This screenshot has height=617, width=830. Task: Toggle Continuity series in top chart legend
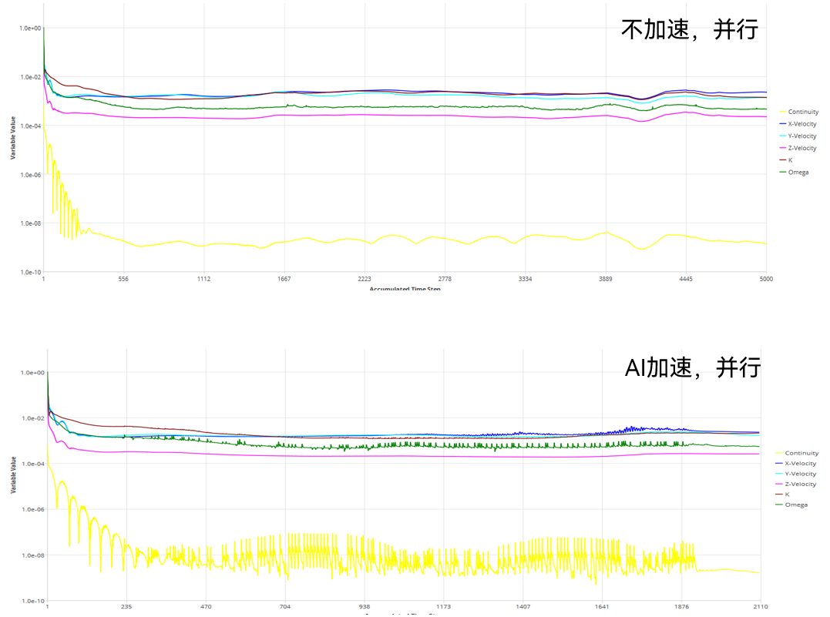tap(799, 112)
